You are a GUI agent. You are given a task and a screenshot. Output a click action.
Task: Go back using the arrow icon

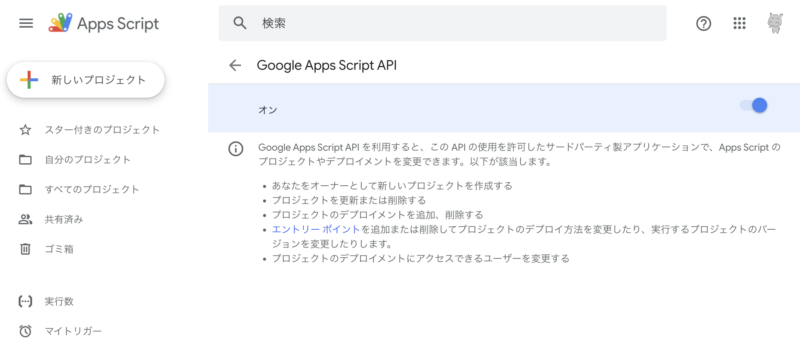click(x=235, y=65)
